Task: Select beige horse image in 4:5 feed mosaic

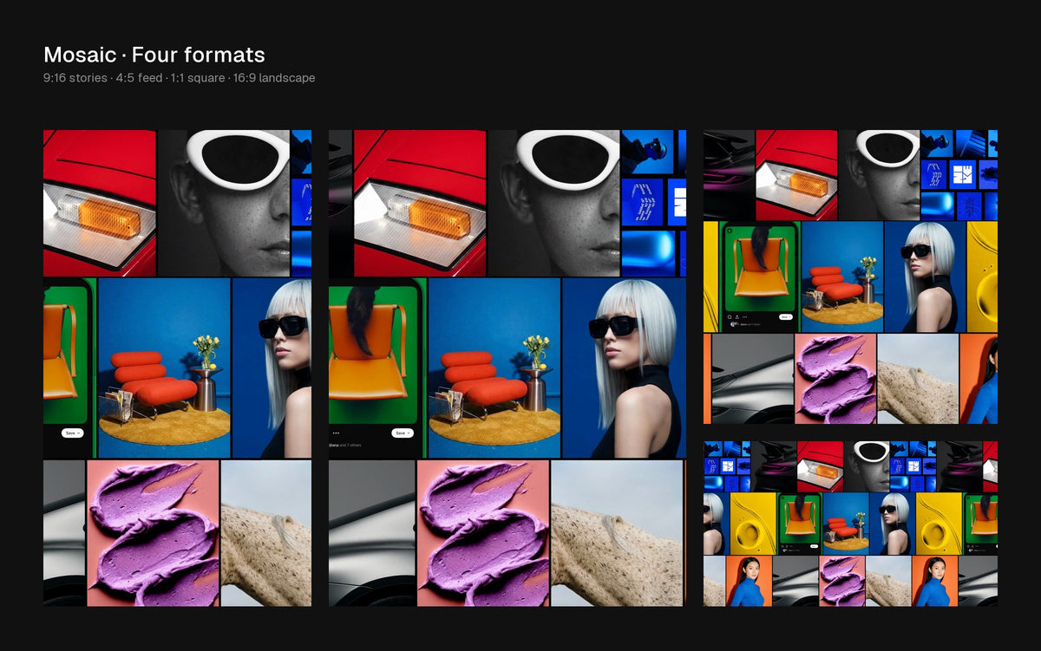Action: (618, 533)
